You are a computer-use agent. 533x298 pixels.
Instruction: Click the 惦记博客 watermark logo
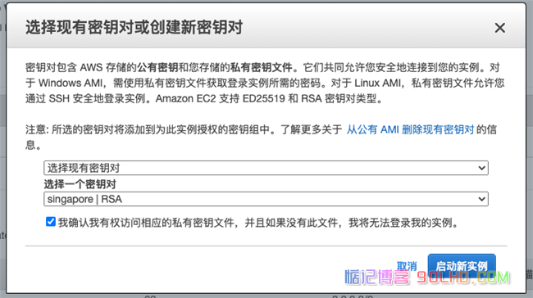pos(377,277)
